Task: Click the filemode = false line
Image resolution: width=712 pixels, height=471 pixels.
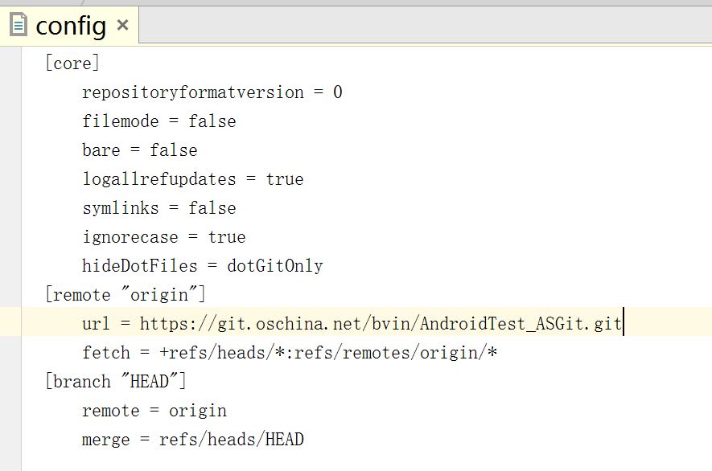Action: coord(158,121)
